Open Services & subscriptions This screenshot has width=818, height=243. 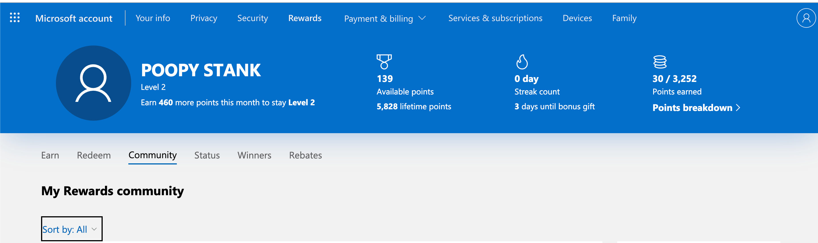coord(495,18)
